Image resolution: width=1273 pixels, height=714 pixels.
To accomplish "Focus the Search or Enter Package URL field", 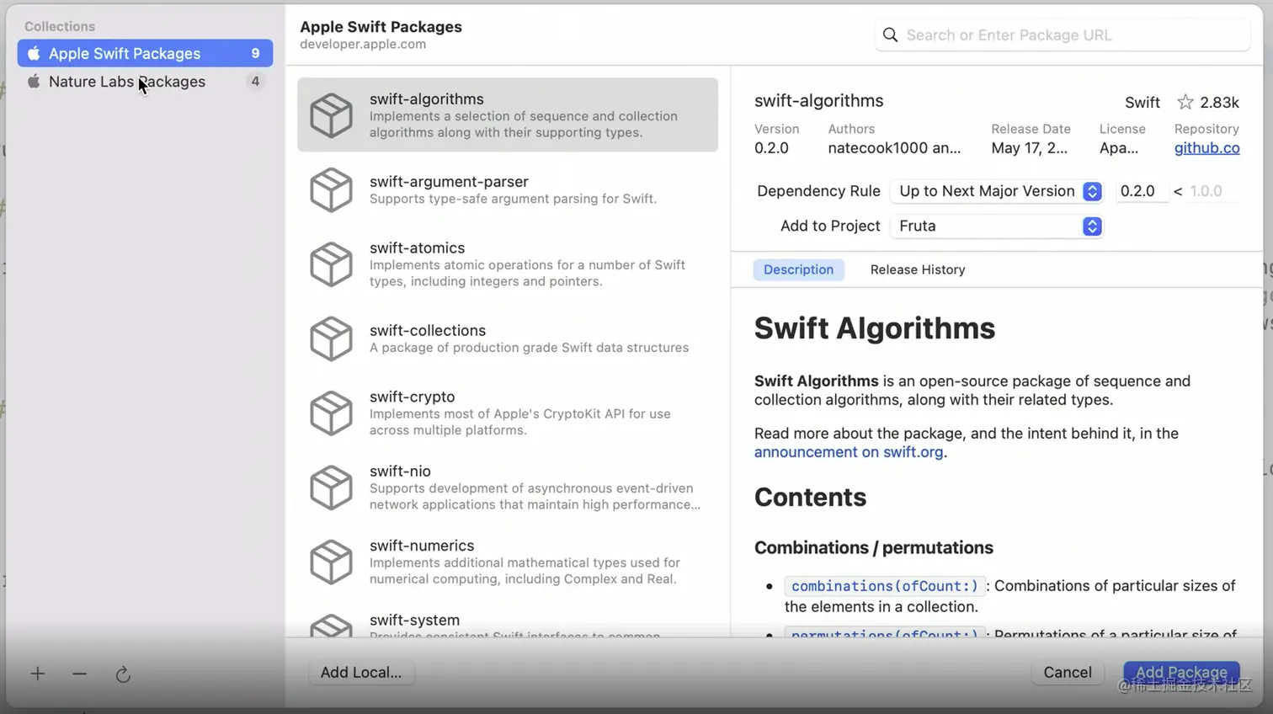I will click(1063, 35).
